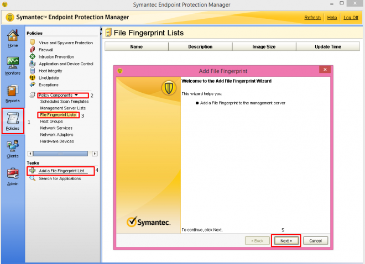The height and width of the screenshot is (264, 365).
Task: Click Next in the wizard
Action: (x=286, y=241)
